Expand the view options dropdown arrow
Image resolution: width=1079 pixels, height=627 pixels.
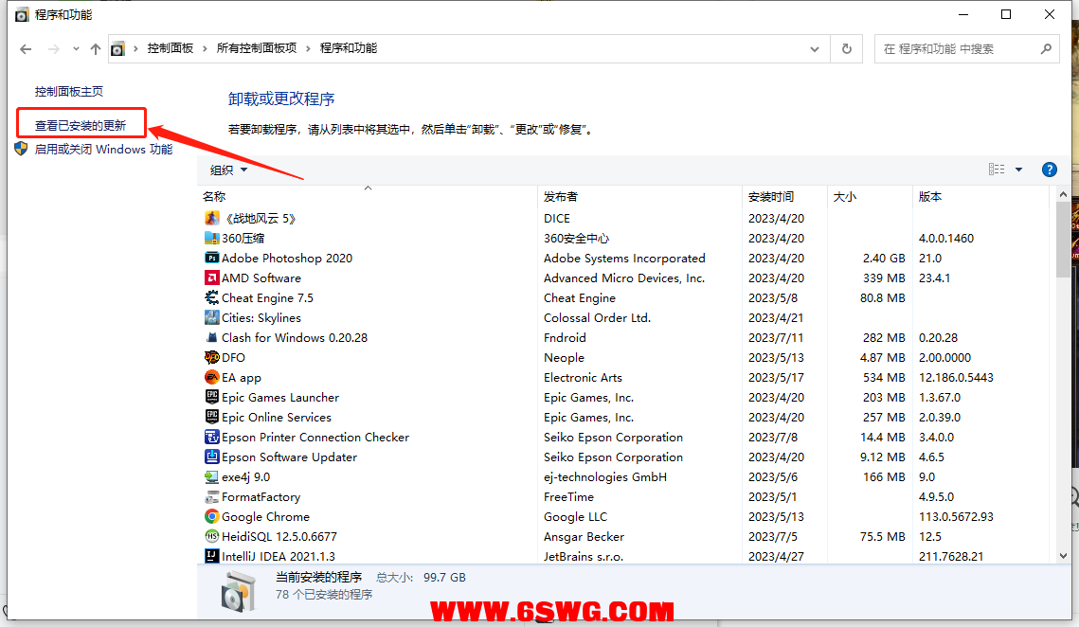tap(1018, 170)
